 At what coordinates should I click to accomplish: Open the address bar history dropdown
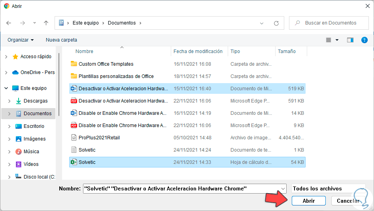(262, 23)
